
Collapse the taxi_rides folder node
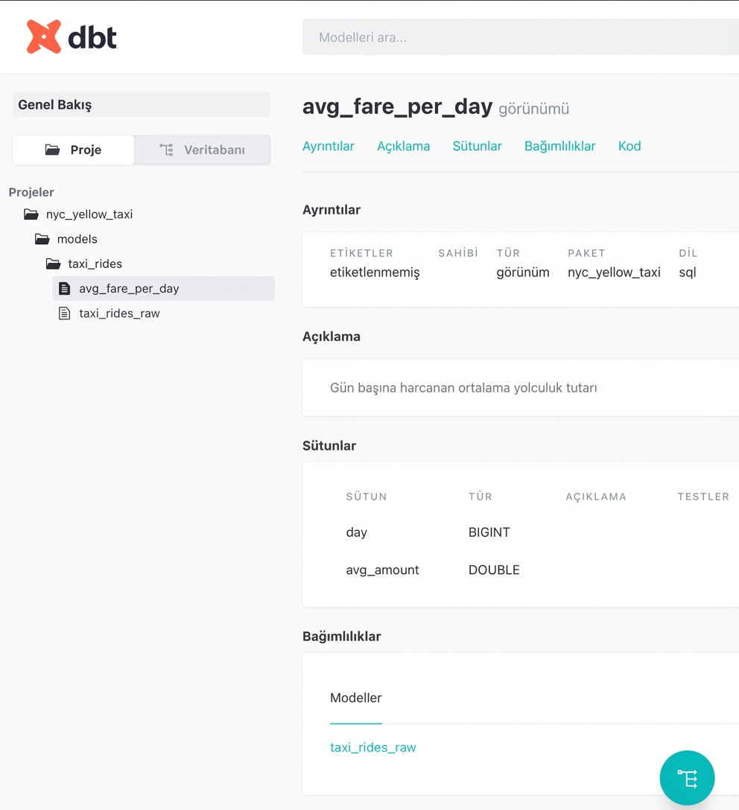tap(95, 264)
